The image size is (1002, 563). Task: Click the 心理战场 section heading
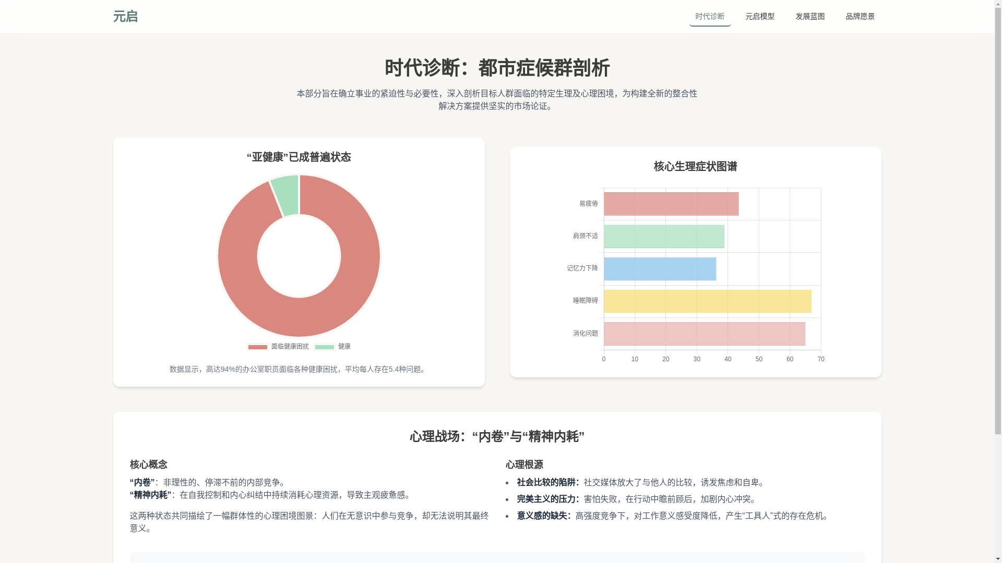tap(497, 436)
